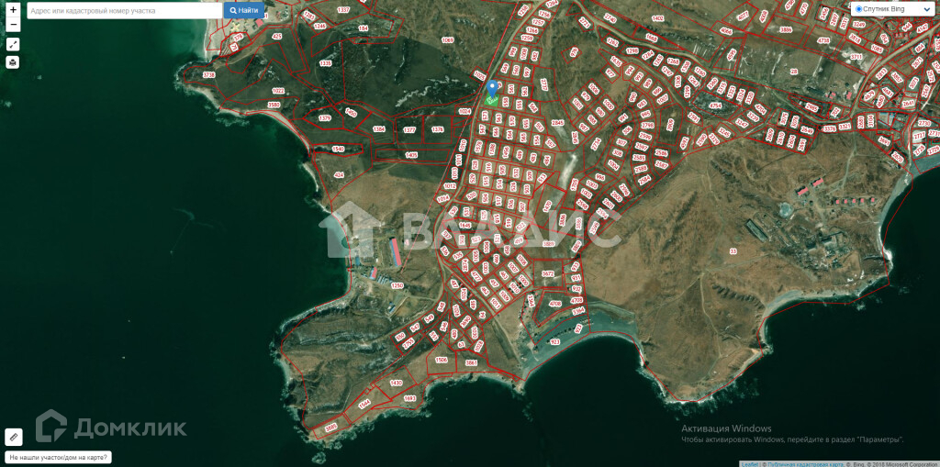Viewport: 940px width, 467px height.
Task: Select large parcel labeled 33
Action: (733, 251)
